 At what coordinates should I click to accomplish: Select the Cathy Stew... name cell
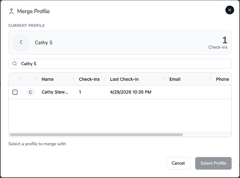(x=55, y=92)
